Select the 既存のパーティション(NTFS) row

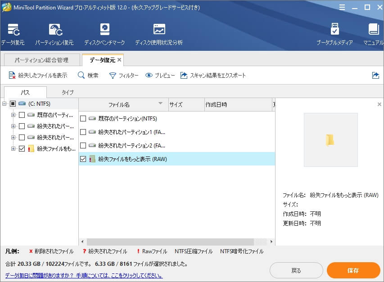point(177,119)
